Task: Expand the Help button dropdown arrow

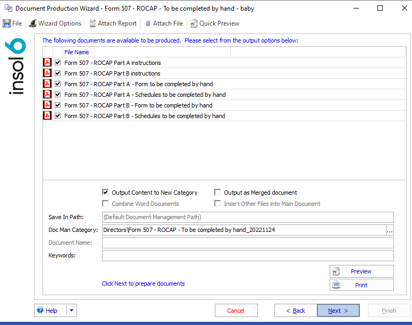Action: pyautogui.click(x=72, y=311)
